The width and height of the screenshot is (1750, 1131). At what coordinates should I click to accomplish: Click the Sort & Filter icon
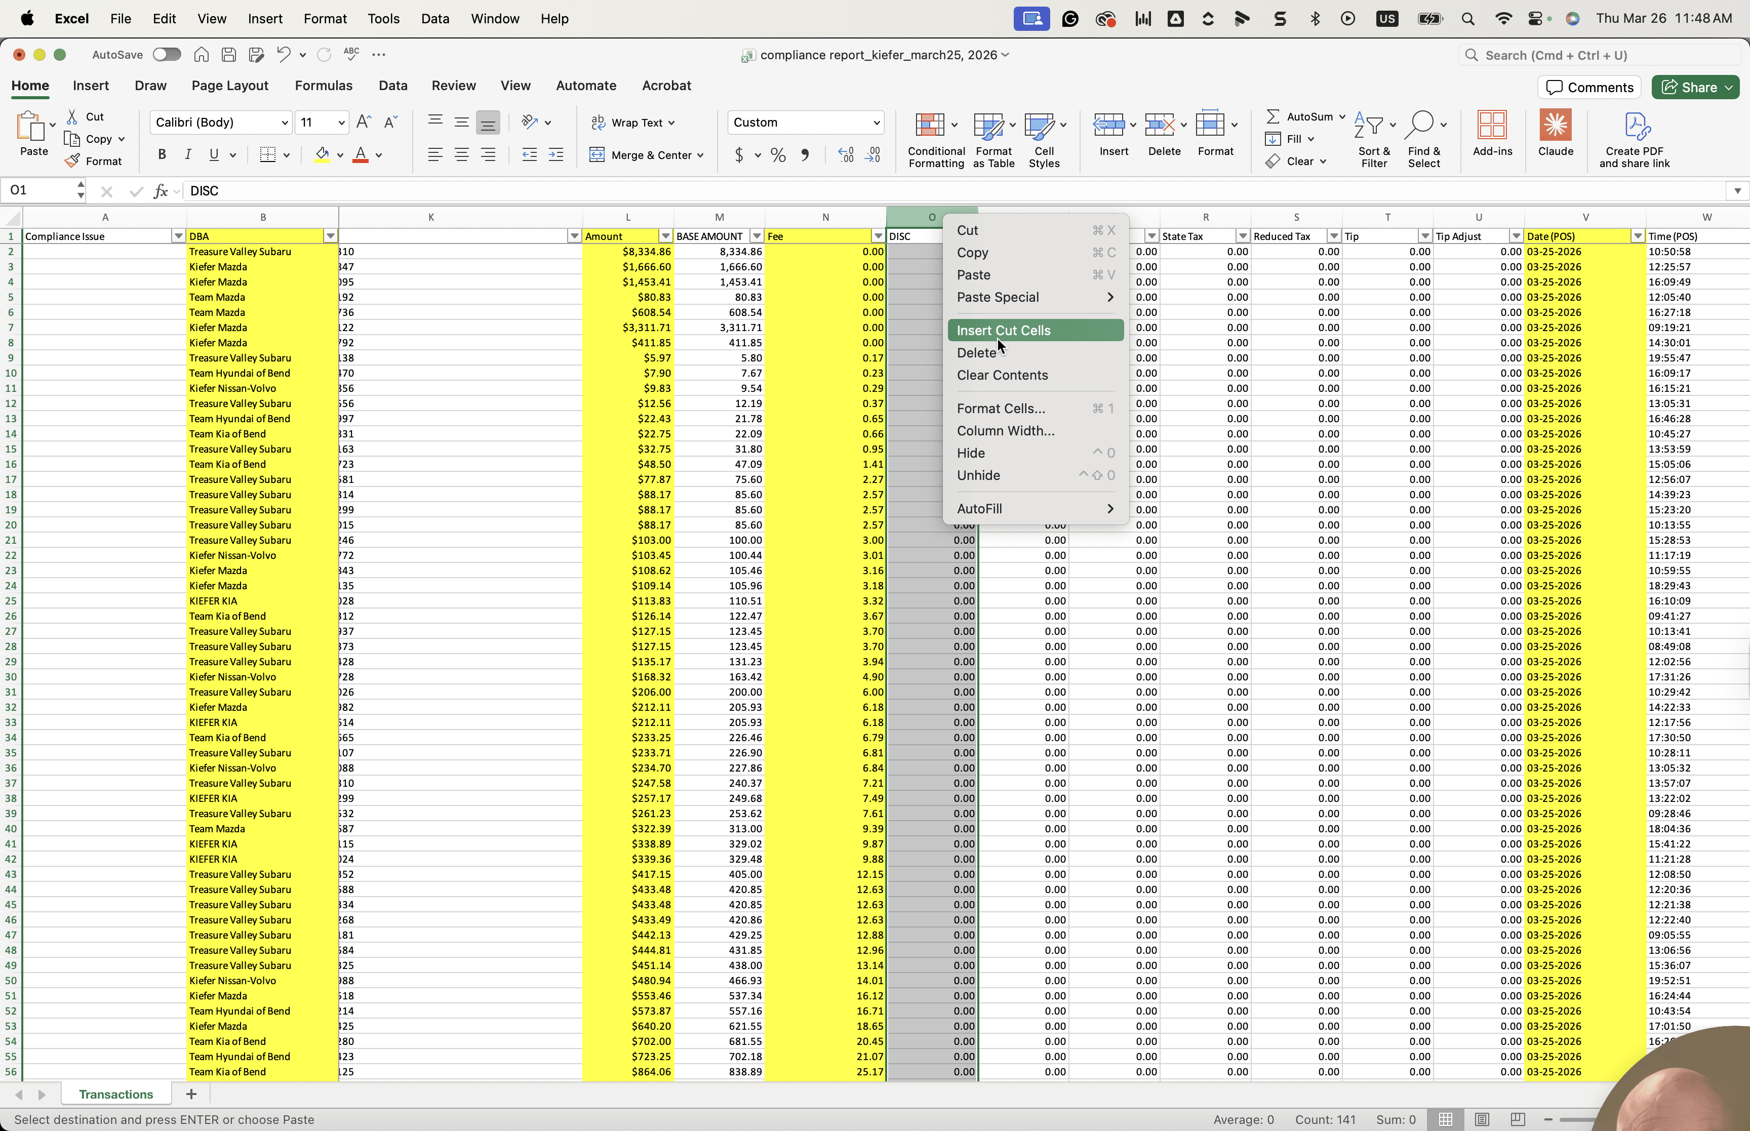[1369, 126]
